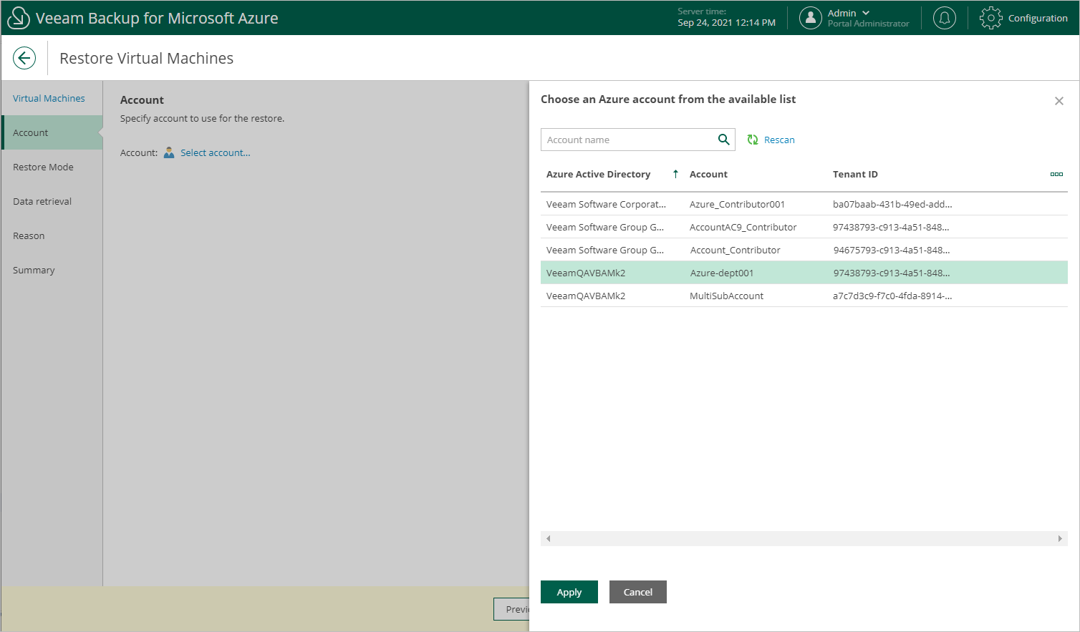
Task: Click the magnifier search icon
Action: [724, 140]
